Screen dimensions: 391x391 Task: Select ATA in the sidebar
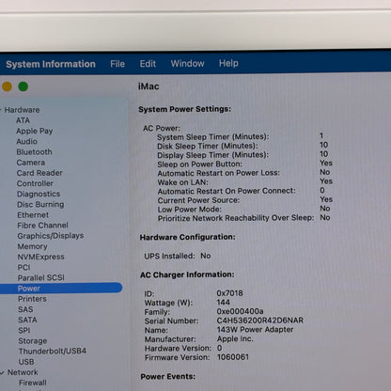(x=23, y=120)
